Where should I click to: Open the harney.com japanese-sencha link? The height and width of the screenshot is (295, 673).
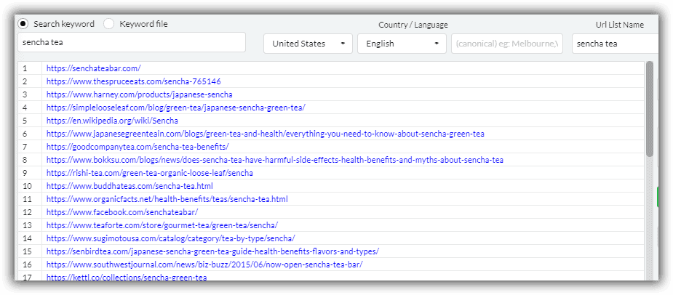coord(140,94)
